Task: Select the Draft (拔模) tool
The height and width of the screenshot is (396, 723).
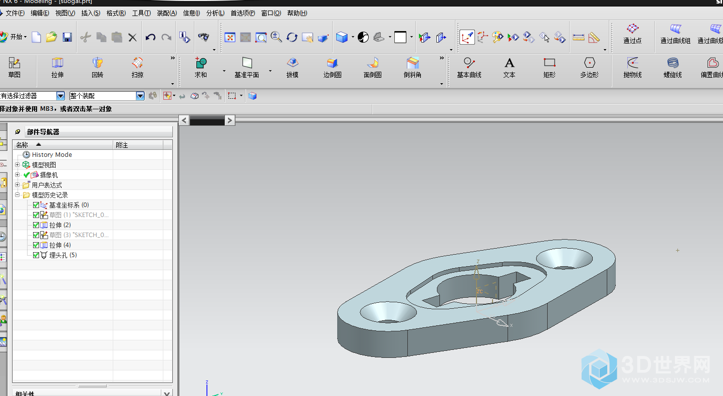Action: (x=293, y=68)
